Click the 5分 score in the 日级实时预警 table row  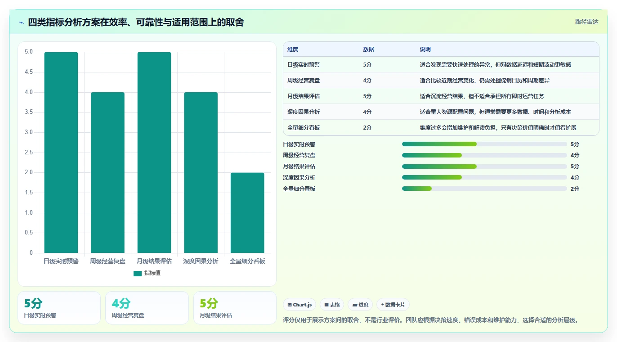367,65
